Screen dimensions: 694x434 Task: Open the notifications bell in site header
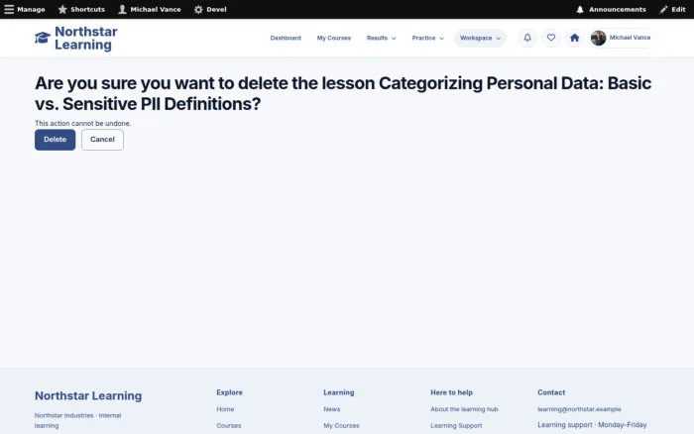527,38
